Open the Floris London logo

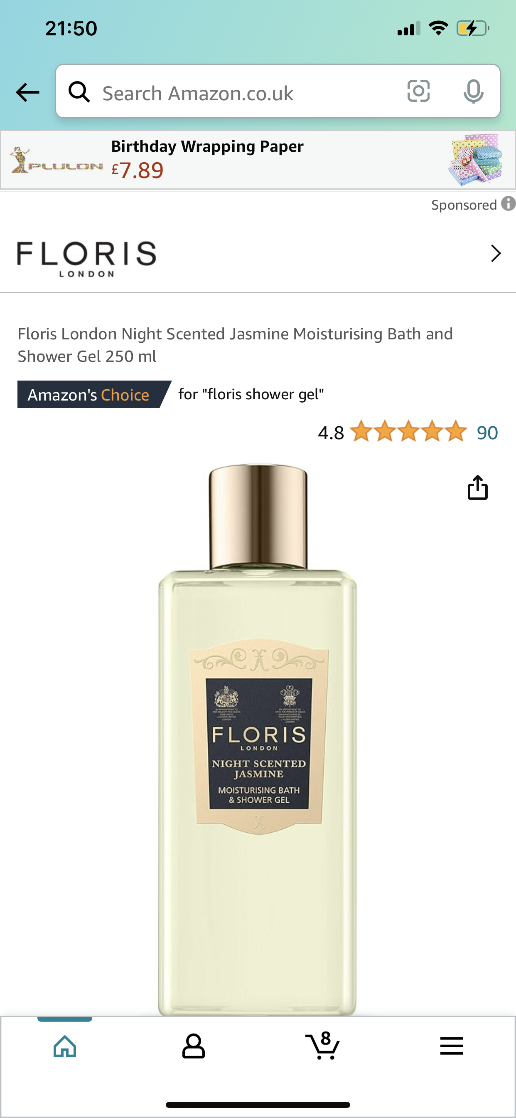click(87, 259)
